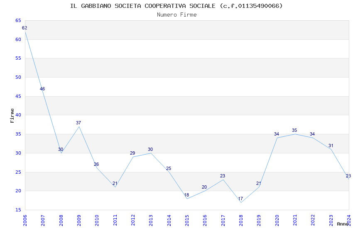Screen dimensions: 353x228
Task: Click the Anno axis title
Action: pos(343,224)
